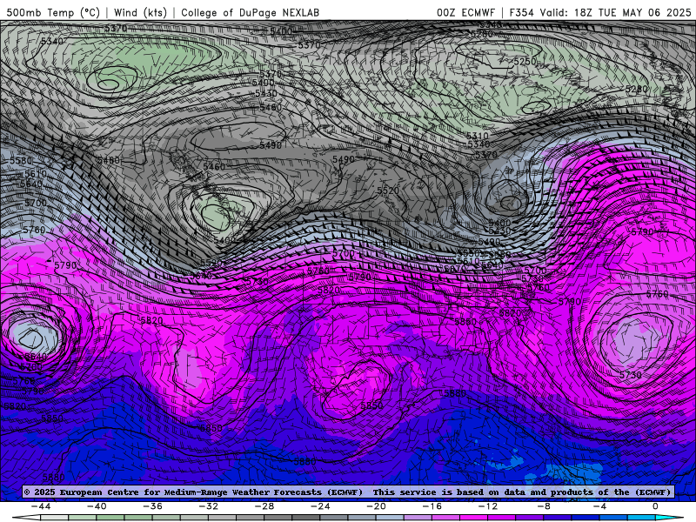Click the '-4' color scale label
The height and width of the screenshot is (522, 696).
pyautogui.click(x=599, y=506)
